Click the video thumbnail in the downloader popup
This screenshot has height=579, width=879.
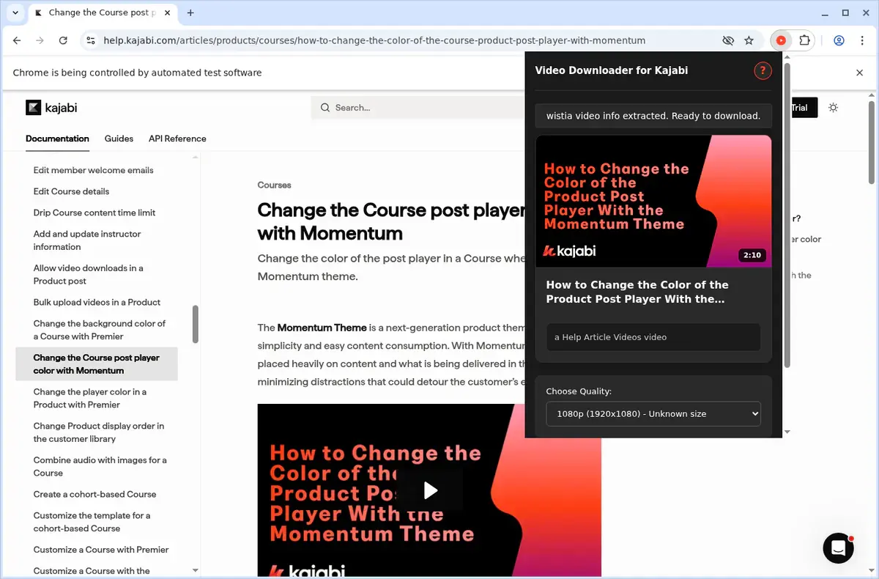point(653,201)
